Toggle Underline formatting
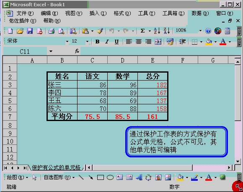This screenshot has width=243, height=192. point(116,41)
